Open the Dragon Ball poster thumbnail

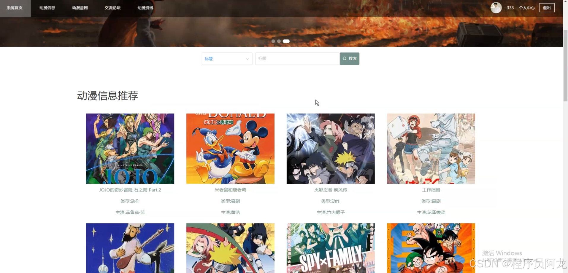pos(431,248)
